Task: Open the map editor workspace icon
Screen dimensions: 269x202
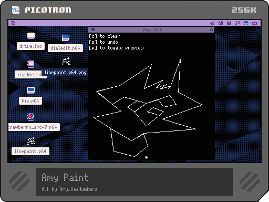Action: coord(221,23)
